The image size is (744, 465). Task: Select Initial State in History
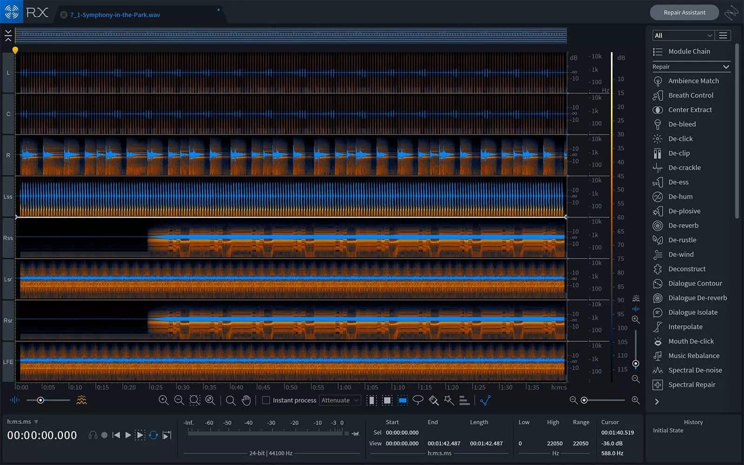click(x=668, y=431)
